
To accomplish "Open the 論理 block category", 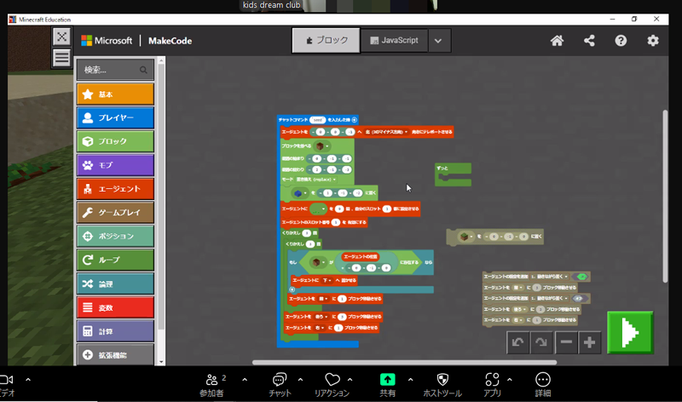I will (115, 284).
